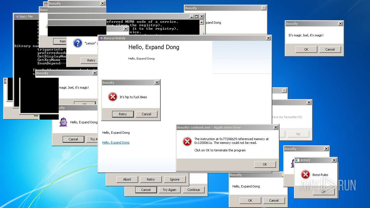Click OK in the Bonzi Rulez dialog
Image resolution: width=370 pixels, height=208 pixels.
point(323,192)
